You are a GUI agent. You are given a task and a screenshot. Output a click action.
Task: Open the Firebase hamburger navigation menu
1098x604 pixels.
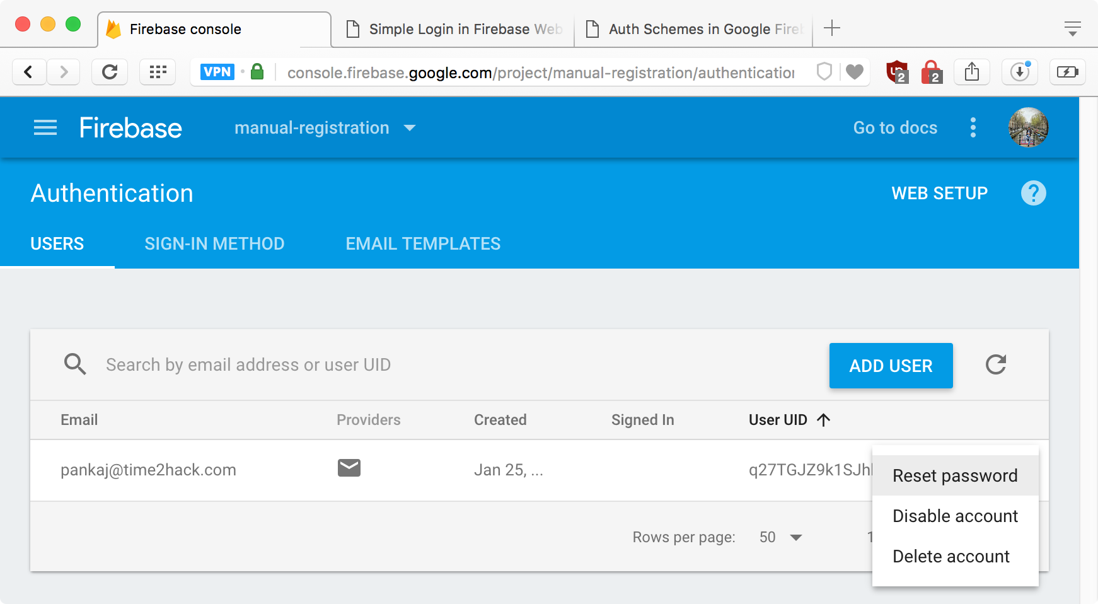click(x=45, y=128)
